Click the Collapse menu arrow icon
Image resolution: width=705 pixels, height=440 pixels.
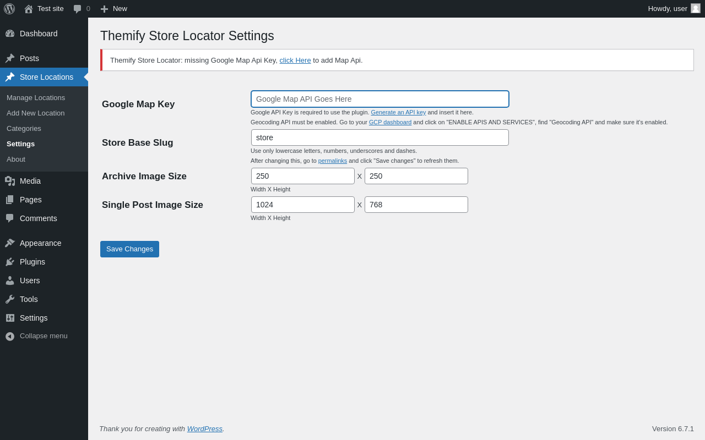[x=10, y=336]
